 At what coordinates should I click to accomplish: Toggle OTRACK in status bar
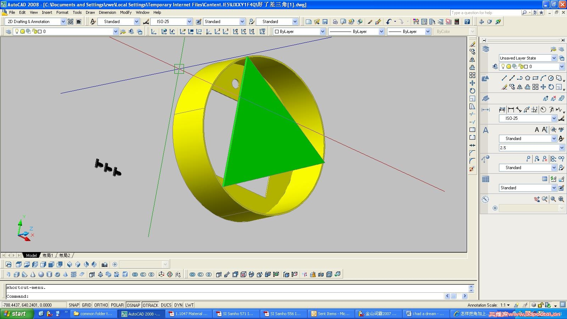(151, 305)
